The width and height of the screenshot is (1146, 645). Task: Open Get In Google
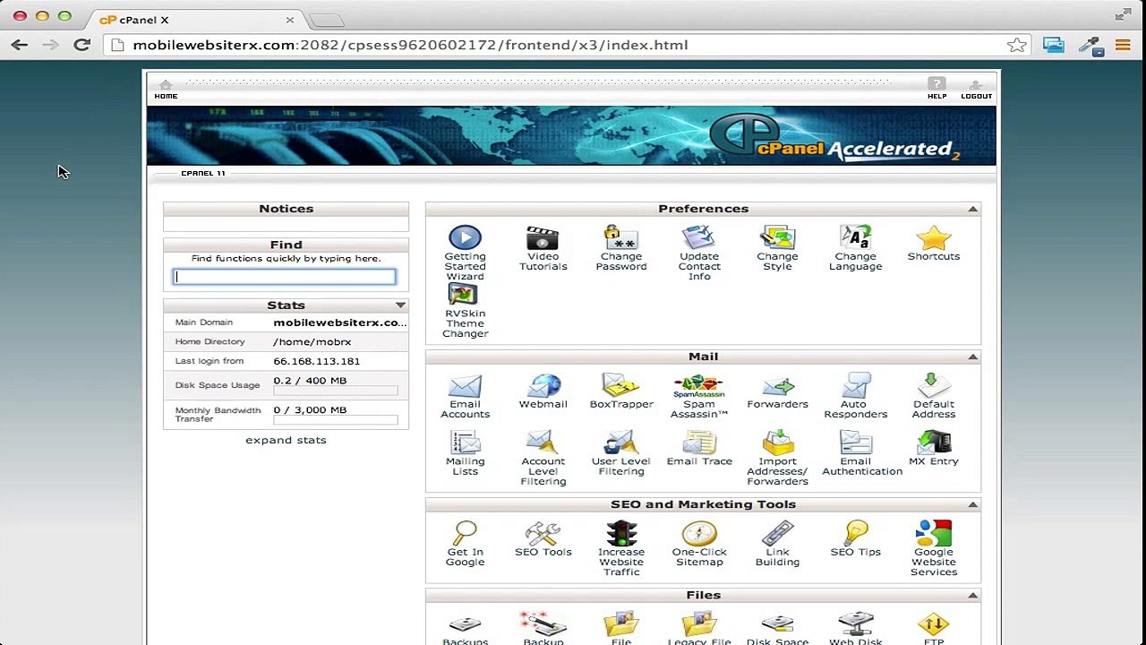click(x=465, y=544)
